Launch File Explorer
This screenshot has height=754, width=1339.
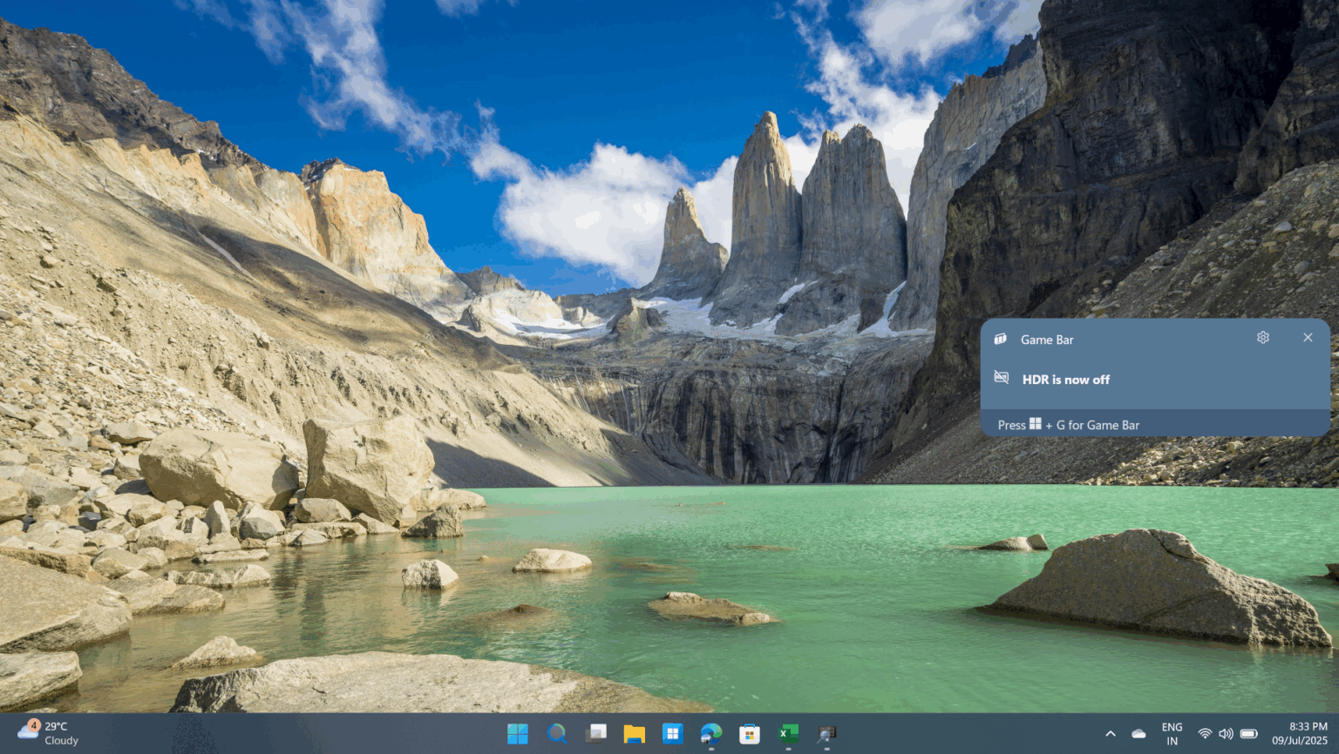634,734
